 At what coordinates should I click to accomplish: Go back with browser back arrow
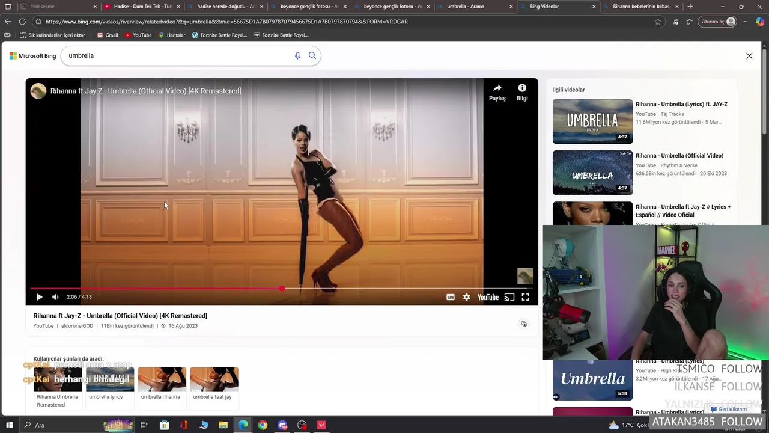pos(8,22)
